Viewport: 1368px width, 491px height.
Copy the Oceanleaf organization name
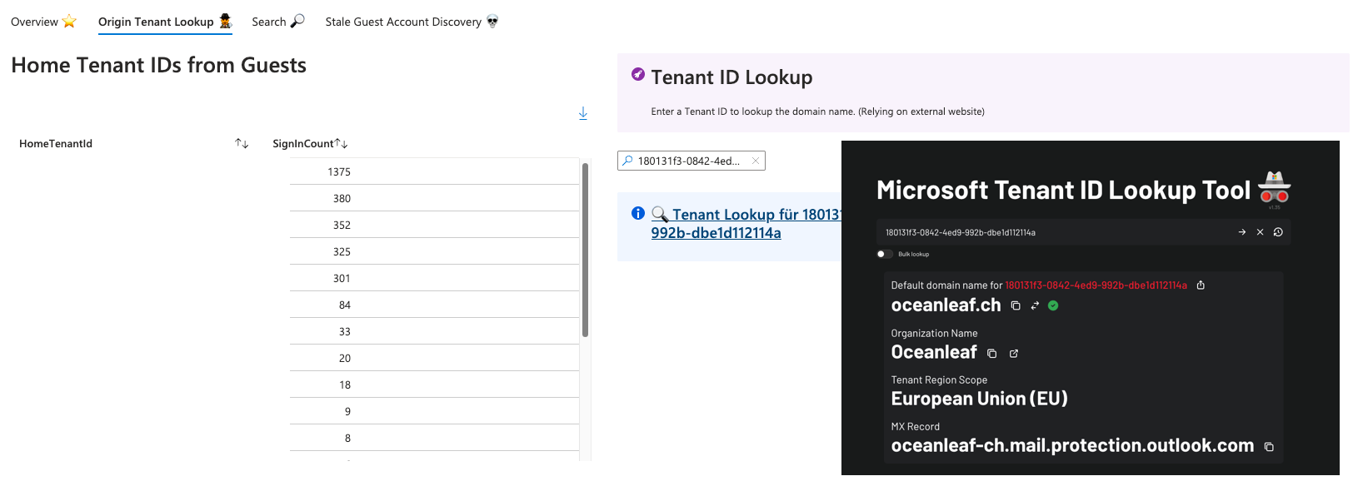coord(991,353)
